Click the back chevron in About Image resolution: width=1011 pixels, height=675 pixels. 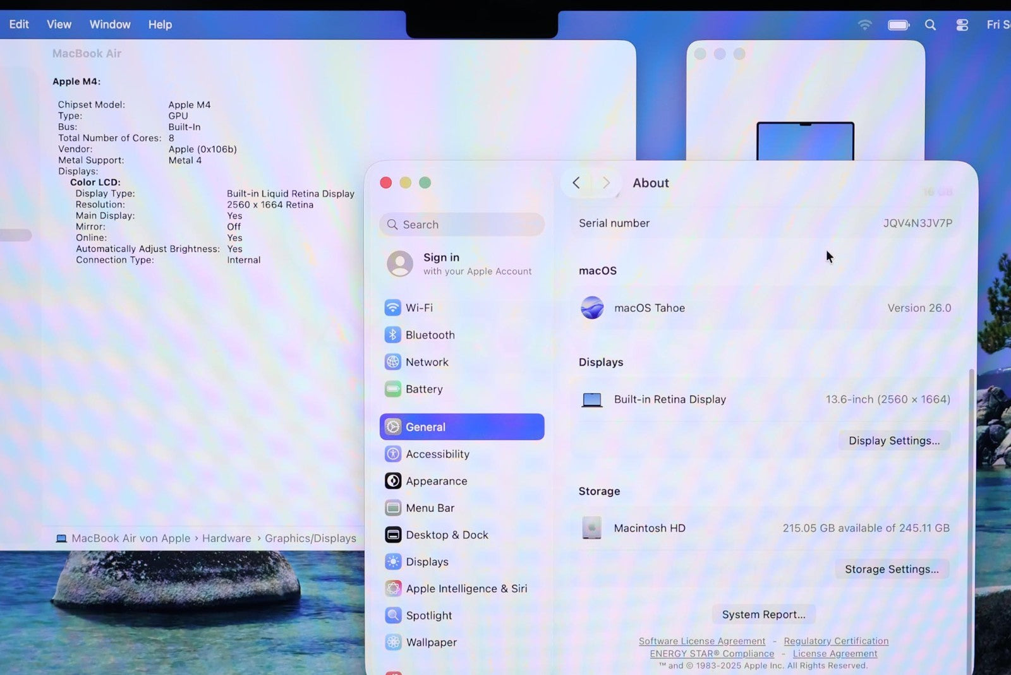click(x=576, y=183)
